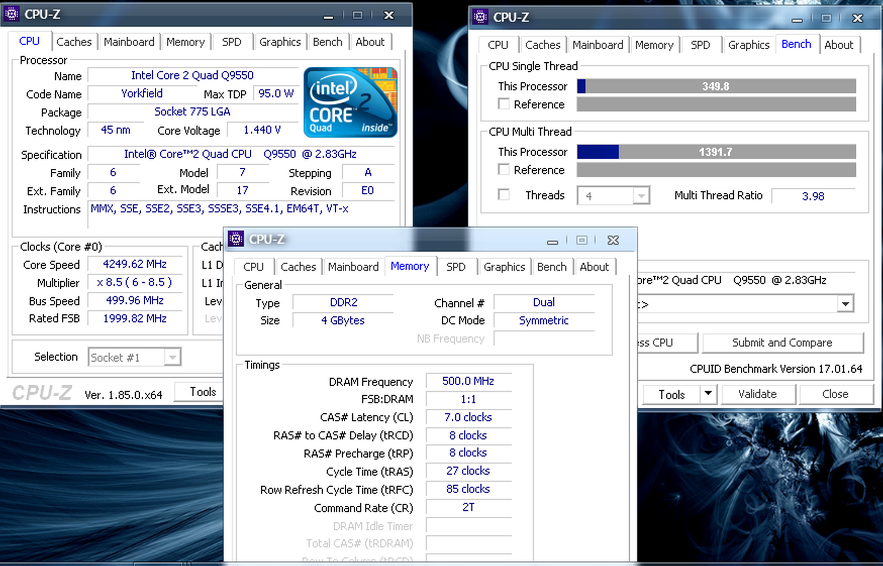The width and height of the screenshot is (883, 566).
Task: Click Tools button in Bench window
Action: [x=672, y=395]
